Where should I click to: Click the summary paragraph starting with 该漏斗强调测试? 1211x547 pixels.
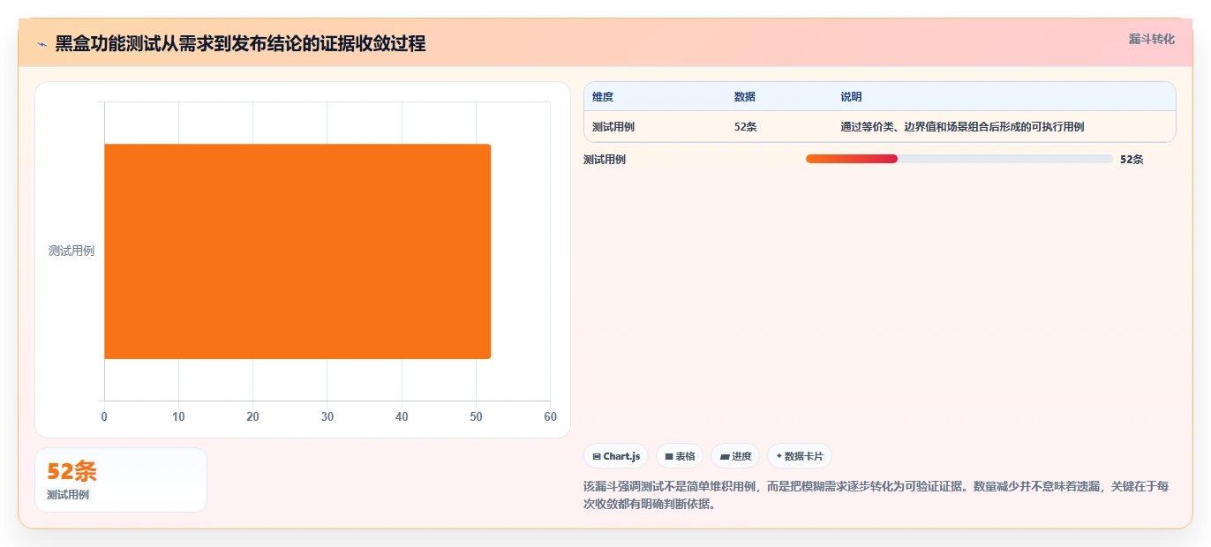876,496
